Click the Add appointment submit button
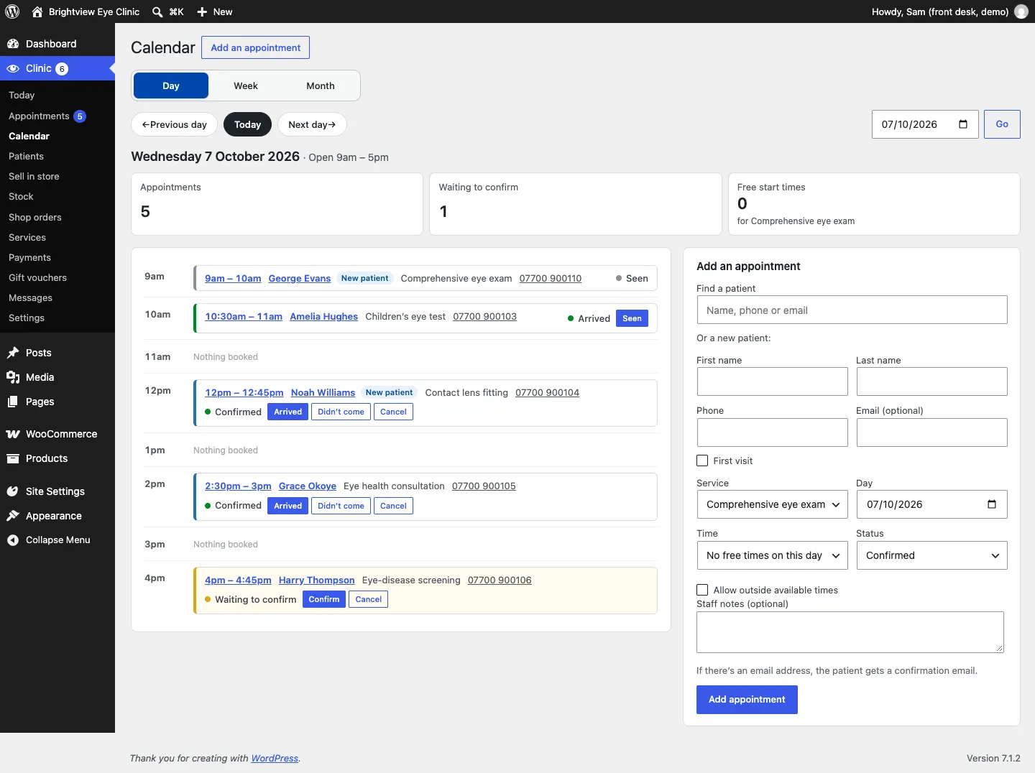The height and width of the screenshot is (773, 1035). pos(747,700)
